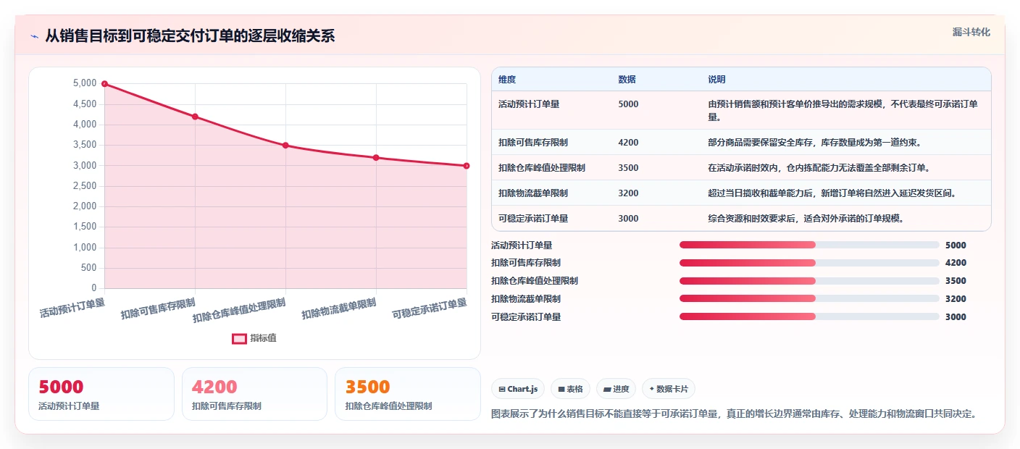
Task: Click the table value 3000
Action: point(628,219)
